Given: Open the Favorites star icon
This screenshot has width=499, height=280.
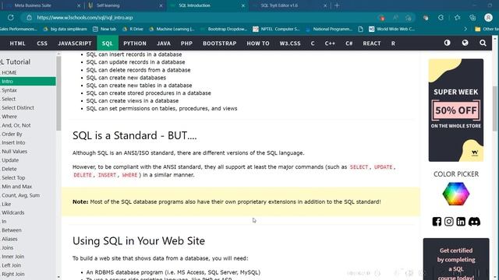Looking at the screenshot, I should pyautogui.click(x=458, y=18).
